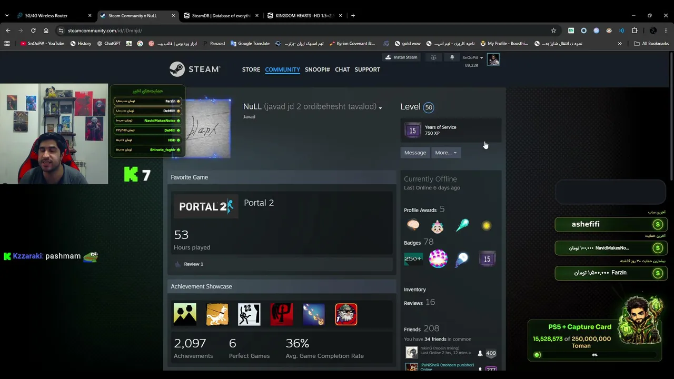674x379 pixels.
Task: Click the account avatar in the Steam header
Action: [x=493, y=59]
